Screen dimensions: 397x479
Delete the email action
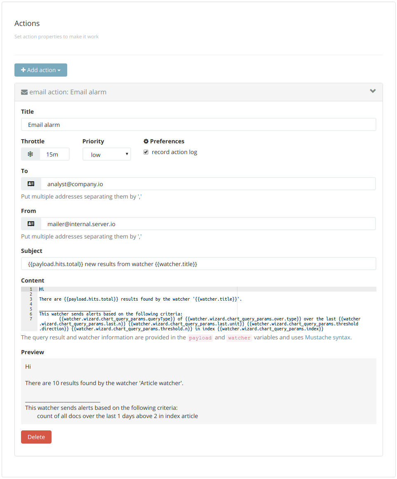36,437
